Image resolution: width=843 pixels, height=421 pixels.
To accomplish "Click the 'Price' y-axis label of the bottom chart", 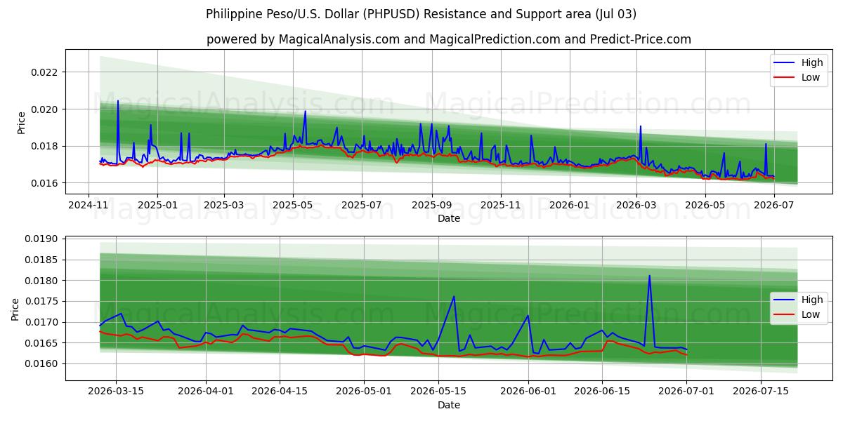I will [15, 309].
